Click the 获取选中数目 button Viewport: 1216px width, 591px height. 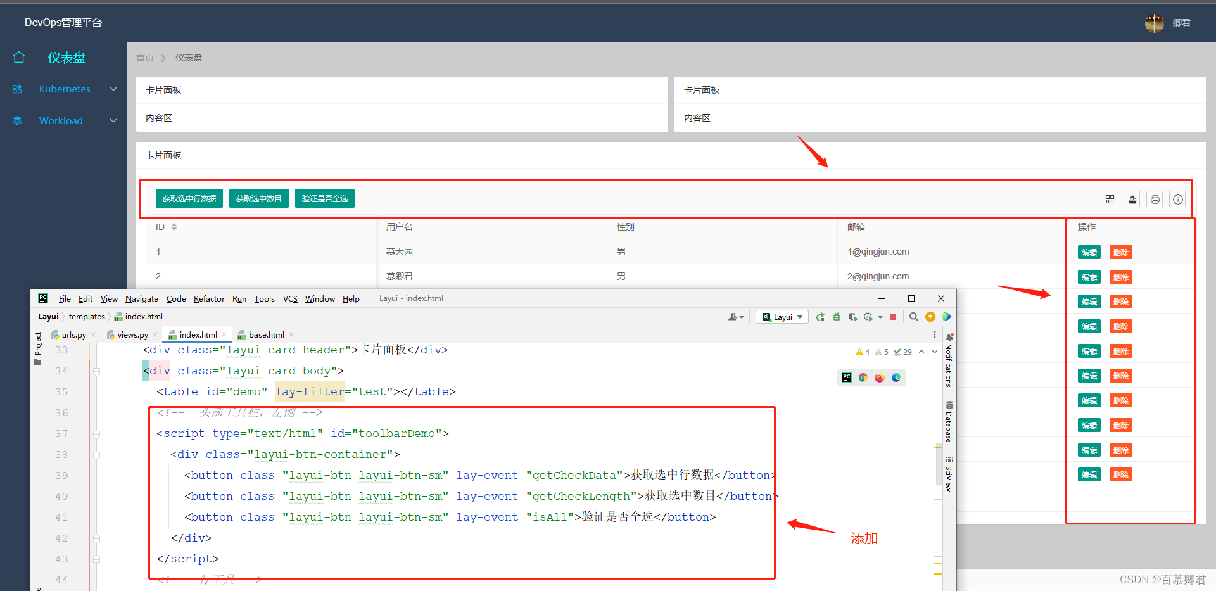click(x=259, y=199)
